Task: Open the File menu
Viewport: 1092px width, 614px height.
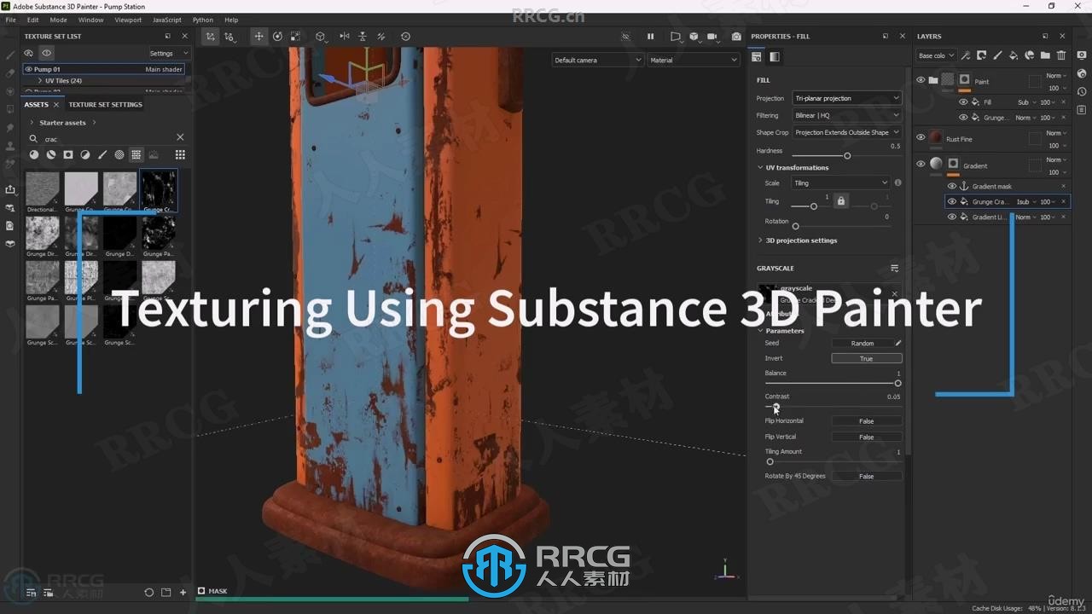Action: coord(11,20)
